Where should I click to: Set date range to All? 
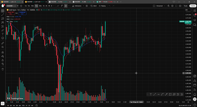point(32,106)
